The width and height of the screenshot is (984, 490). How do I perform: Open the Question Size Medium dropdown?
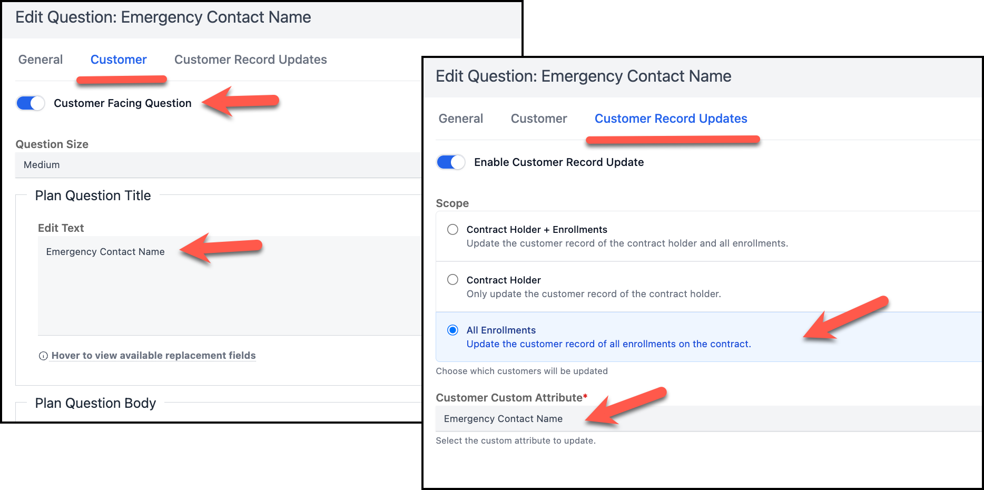pos(218,165)
